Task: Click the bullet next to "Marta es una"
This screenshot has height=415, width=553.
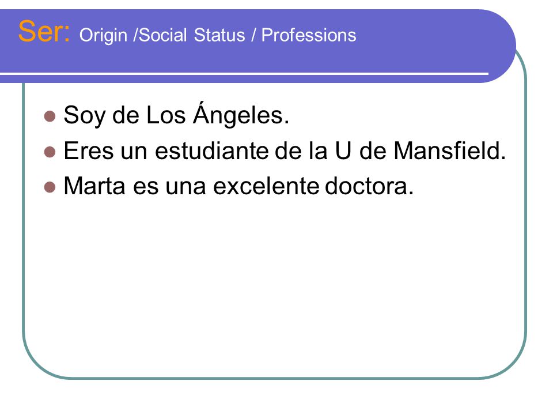Action: [50, 187]
